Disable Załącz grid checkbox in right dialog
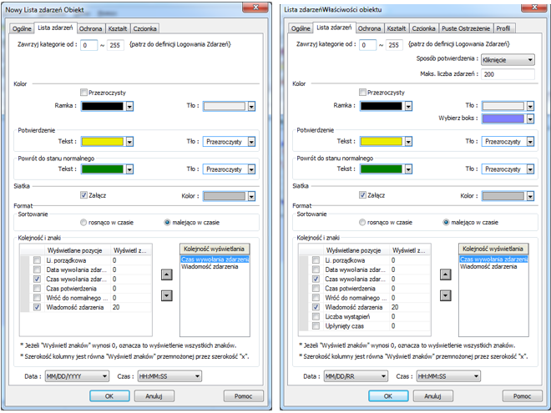The height and width of the screenshot is (413, 551). (x=362, y=195)
